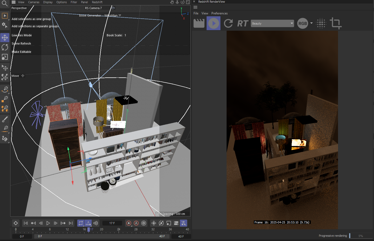Image resolution: width=374 pixels, height=241 pixels.
Task: Toggle RT real-time render mode
Action: pos(243,23)
